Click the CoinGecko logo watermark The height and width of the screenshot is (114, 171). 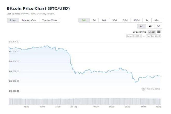[x=151, y=89]
